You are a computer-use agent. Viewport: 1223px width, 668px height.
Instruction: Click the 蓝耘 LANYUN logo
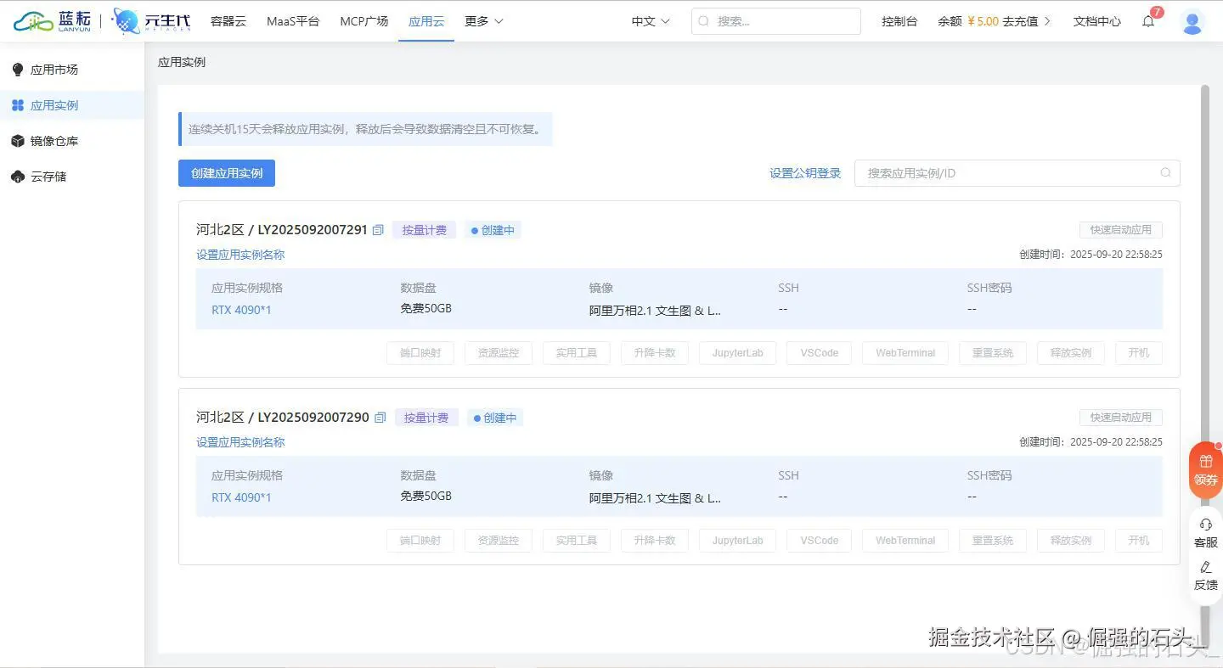pyautogui.click(x=53, y=20)
